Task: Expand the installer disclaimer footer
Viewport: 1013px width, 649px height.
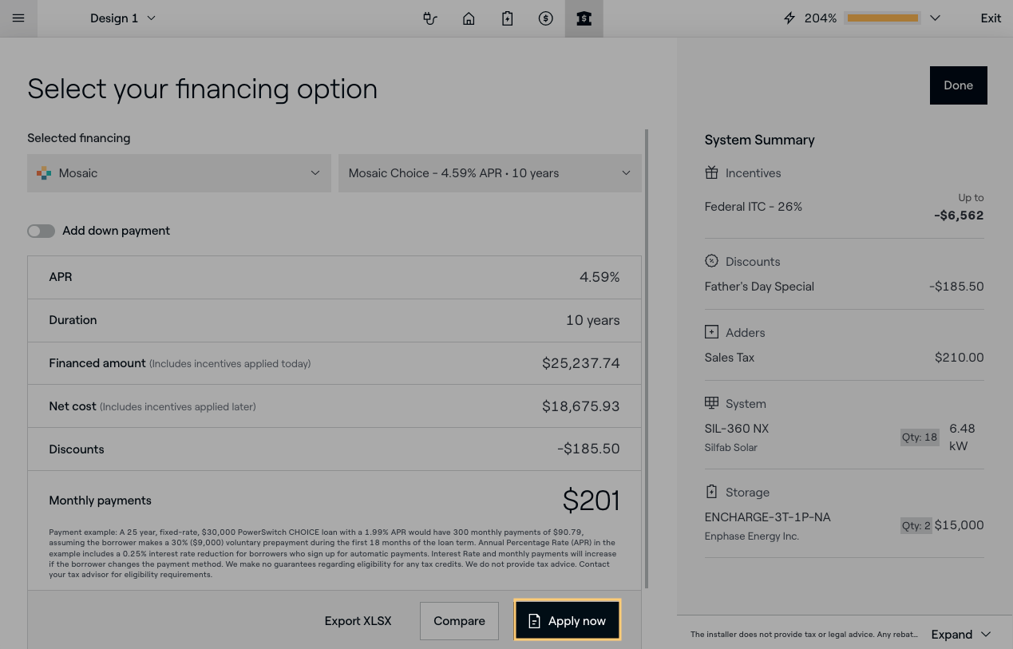Action: point(961,635)
